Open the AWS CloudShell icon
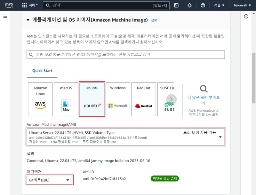Image resolution: width=256 pixels, height=195 pixels. 176,5
